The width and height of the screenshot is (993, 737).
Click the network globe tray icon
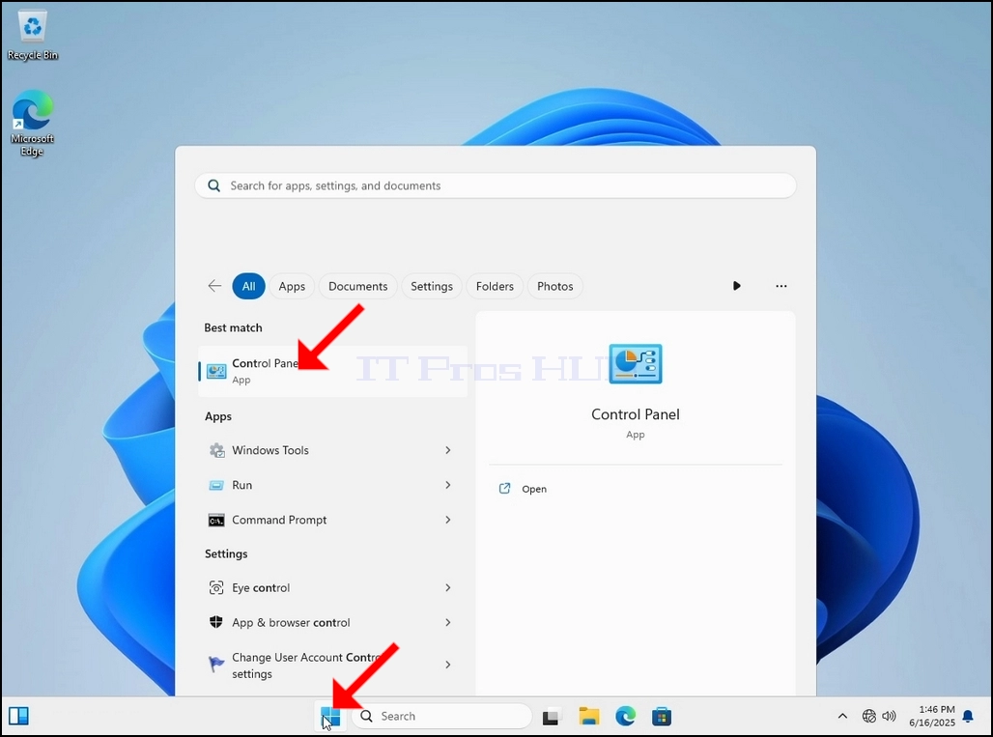[869, 716]
